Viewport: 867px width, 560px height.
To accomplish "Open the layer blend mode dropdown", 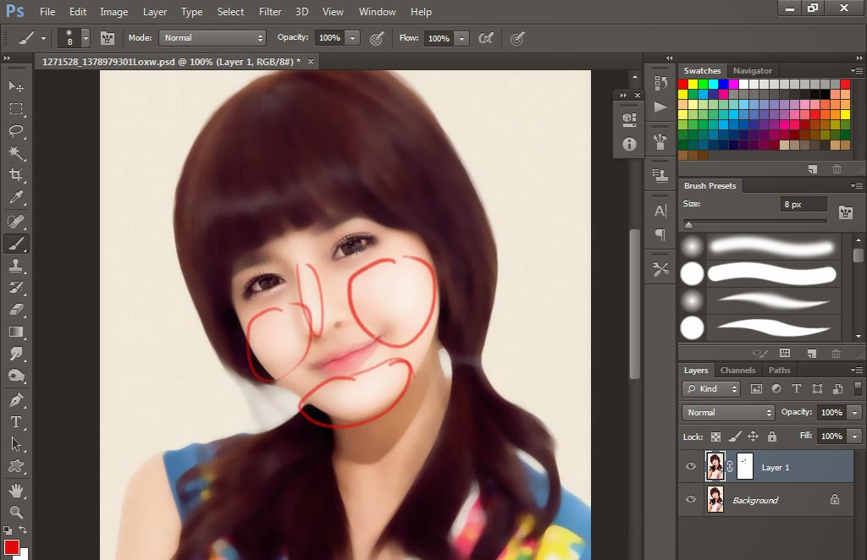I will pyautogui.click(x=728, y=413).
